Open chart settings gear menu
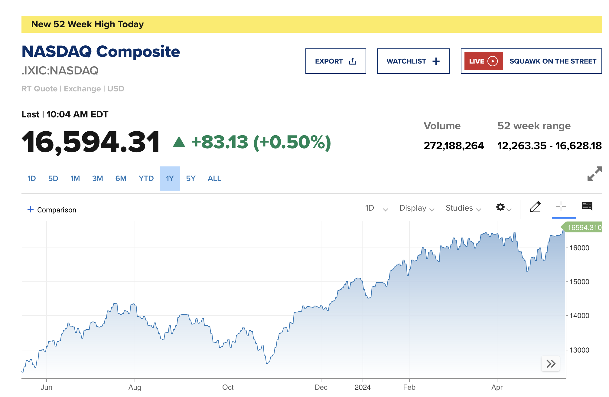 (x=501, y=207)
